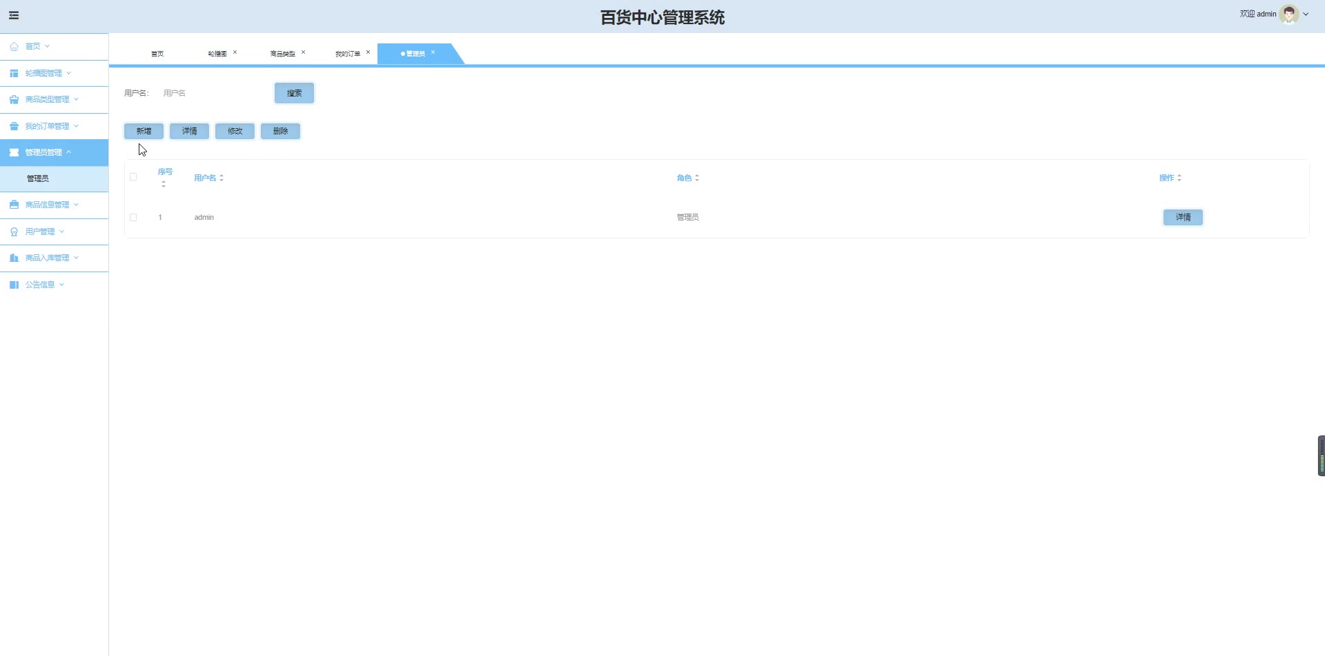Click the 商品类型管理 sidebar icon
The image size is (1325, 656).
click(x=14, y=100)
